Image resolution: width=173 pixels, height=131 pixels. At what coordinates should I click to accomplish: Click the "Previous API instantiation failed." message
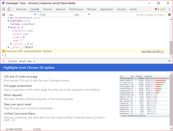coord(29,51)
